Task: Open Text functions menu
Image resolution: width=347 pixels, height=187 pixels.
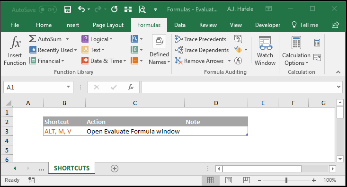Action: click(93, 50)
